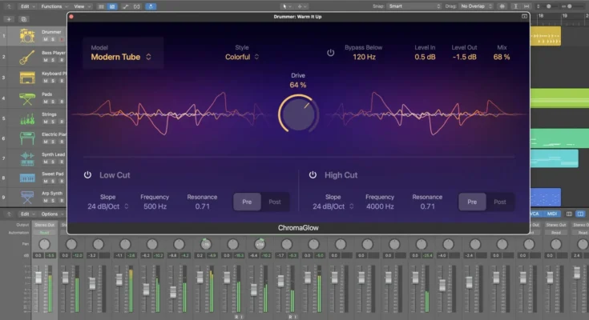
Task: Set High Cut filter to Pre
Action: coord(472,202)
